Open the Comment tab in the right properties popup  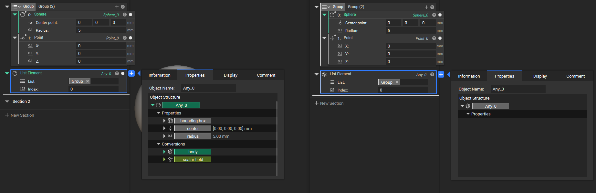point(576,76)
